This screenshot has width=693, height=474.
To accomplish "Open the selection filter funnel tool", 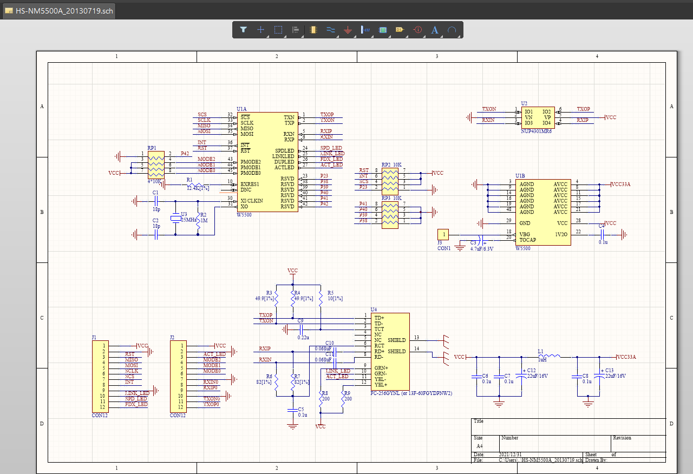I will (243, 30).
